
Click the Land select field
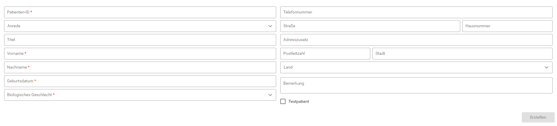pyautogui.click(x=410, y=67)
